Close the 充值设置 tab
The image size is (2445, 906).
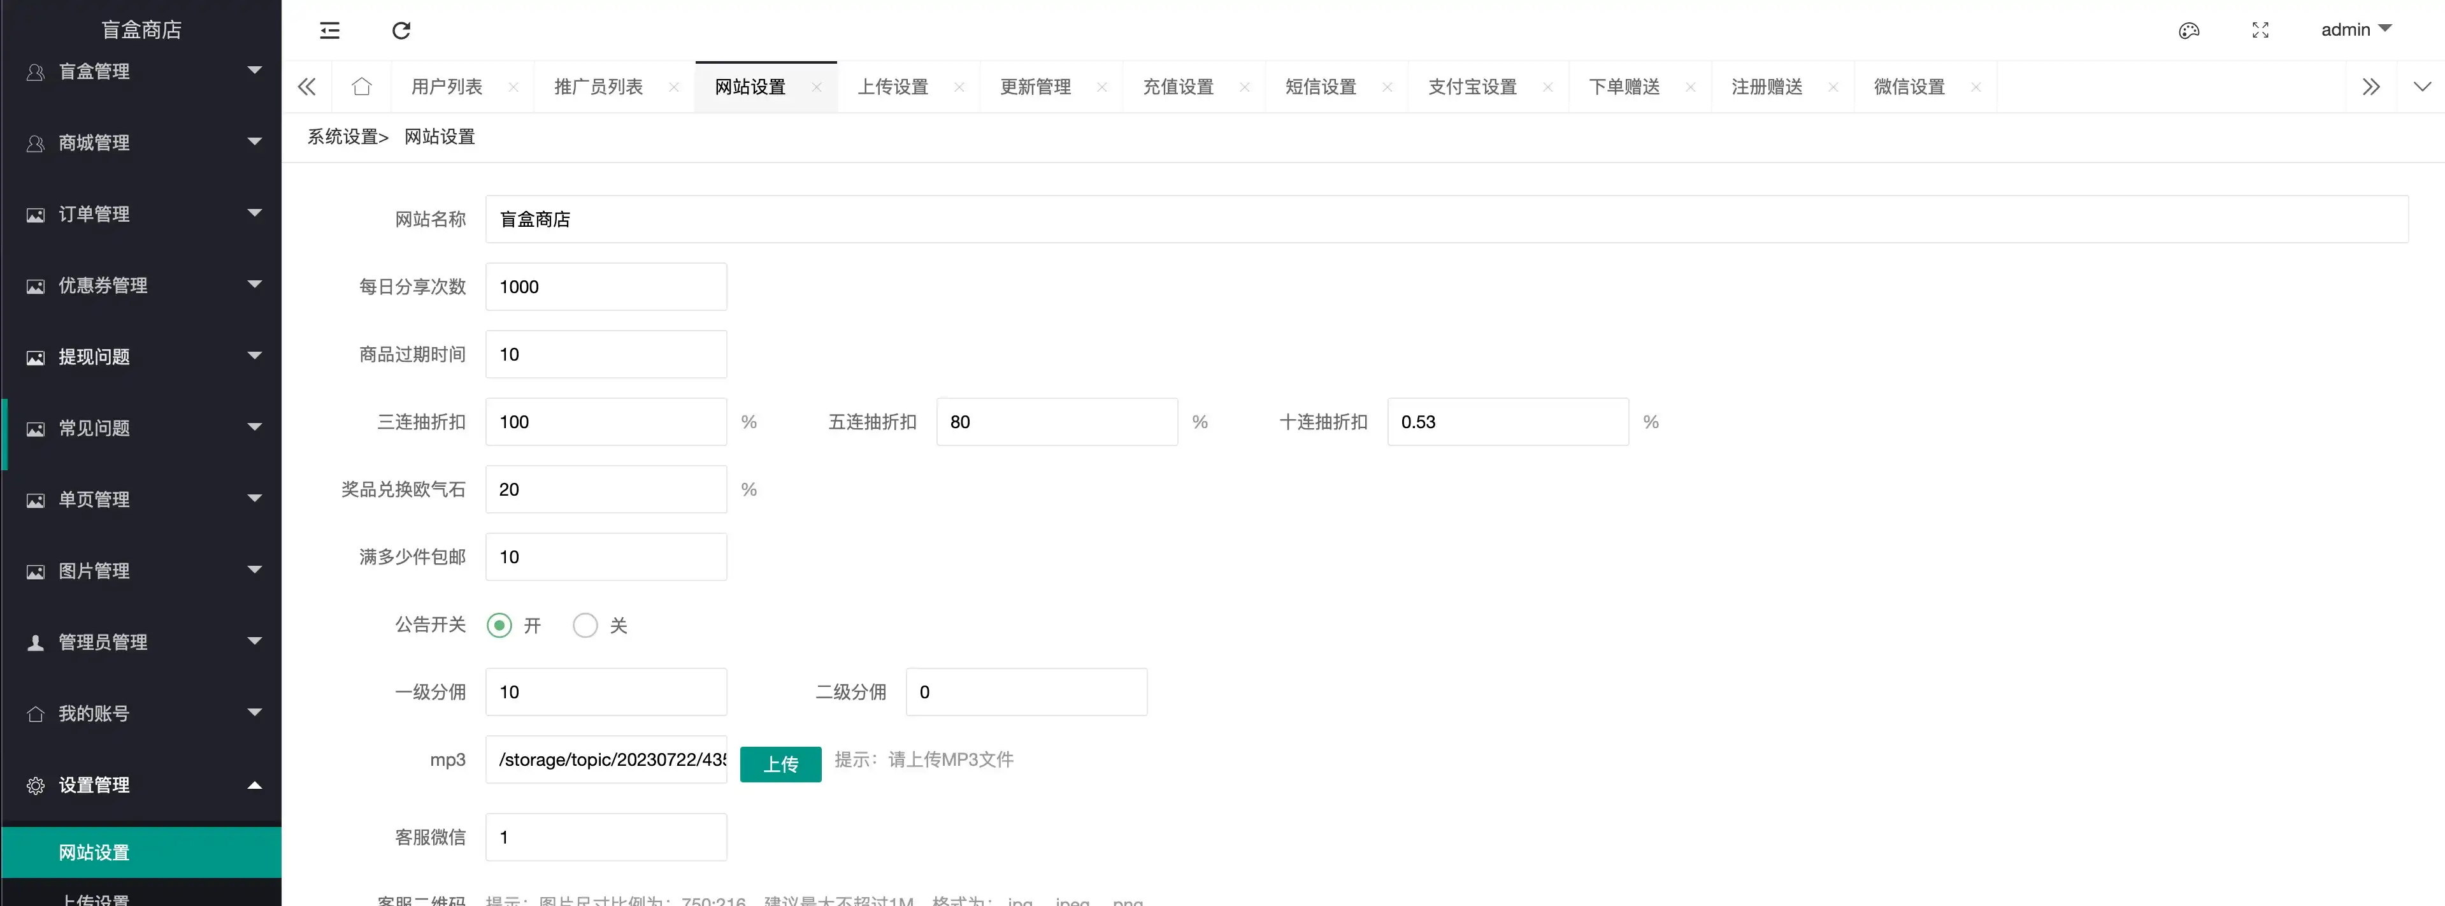click(1244, 87)
